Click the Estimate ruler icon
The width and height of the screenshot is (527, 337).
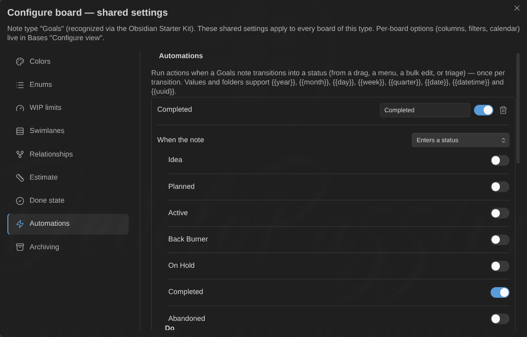20,177
